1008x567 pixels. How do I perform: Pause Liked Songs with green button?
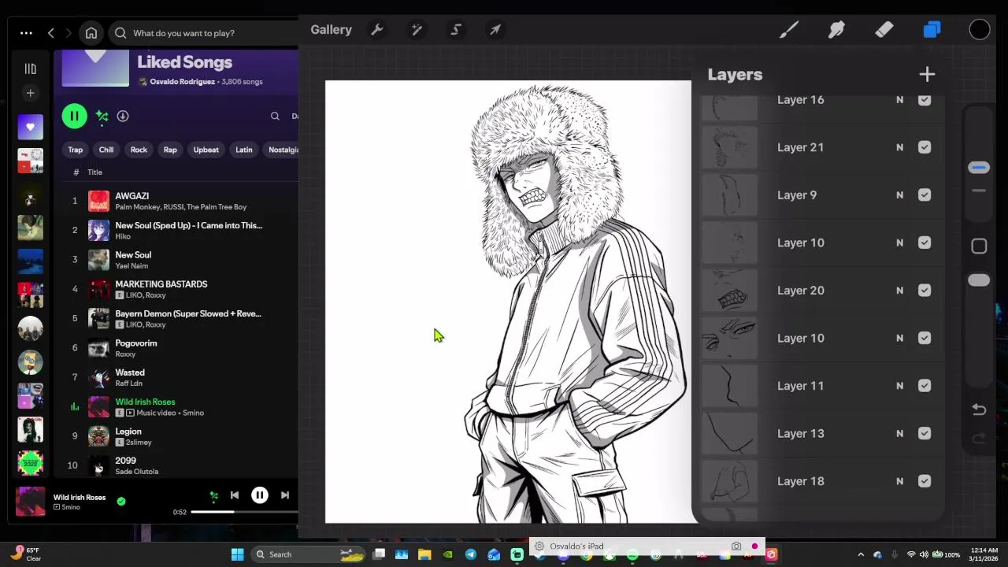(x=74, y=116)
